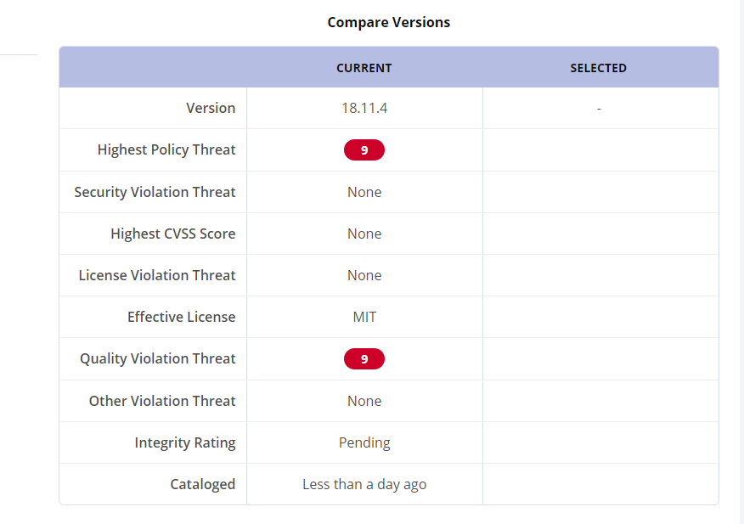This screenshot has width=744, height=524.
Task: Click the badge next to Highest Policy Threat
Action: 364,149
